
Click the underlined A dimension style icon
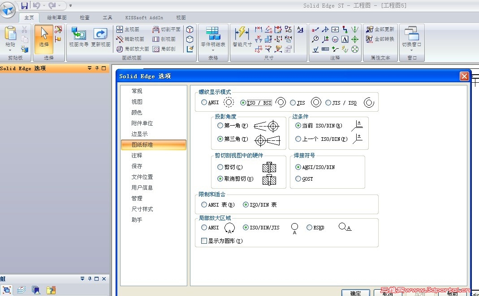300,30
